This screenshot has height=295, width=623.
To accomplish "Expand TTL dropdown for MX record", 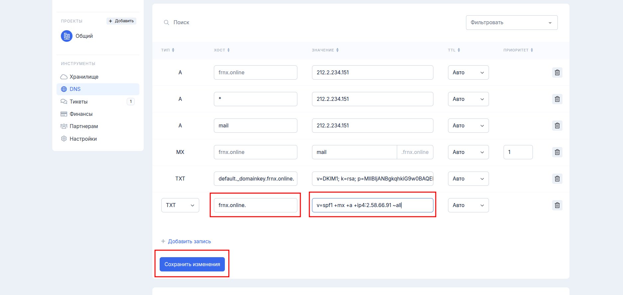I will coord(468,152).
